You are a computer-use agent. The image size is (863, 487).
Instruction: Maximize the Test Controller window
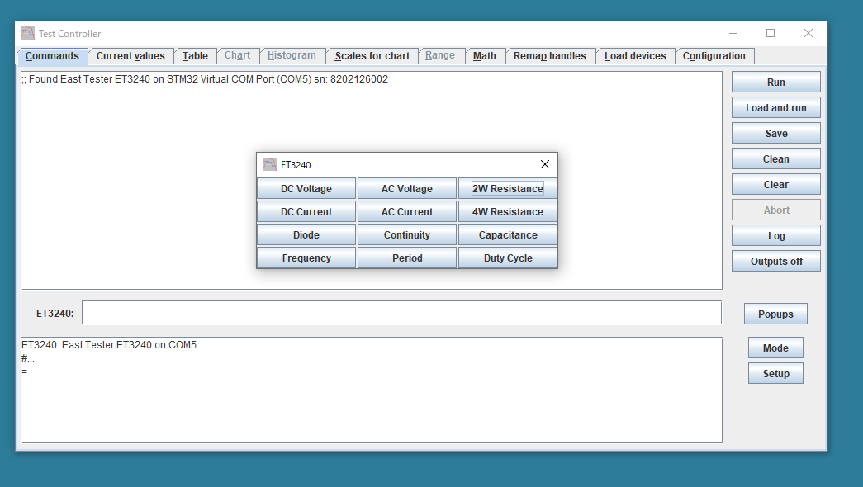coord(771,33)
